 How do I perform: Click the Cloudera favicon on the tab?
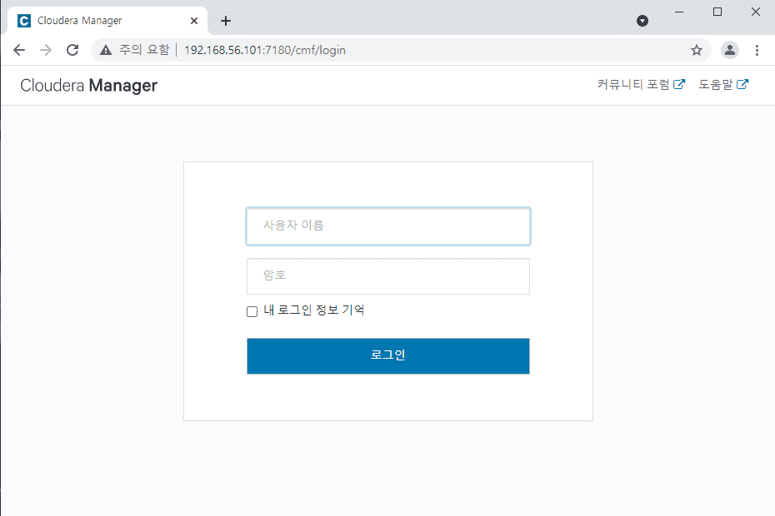[x=23, y=21]
